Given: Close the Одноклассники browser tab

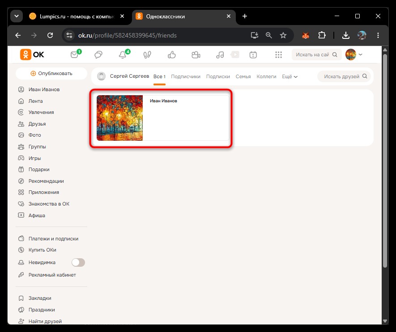Looking at the screenshot, I should (229, 16).
